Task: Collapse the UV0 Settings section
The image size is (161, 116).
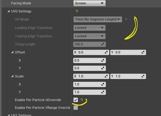Action: point(9,11)
